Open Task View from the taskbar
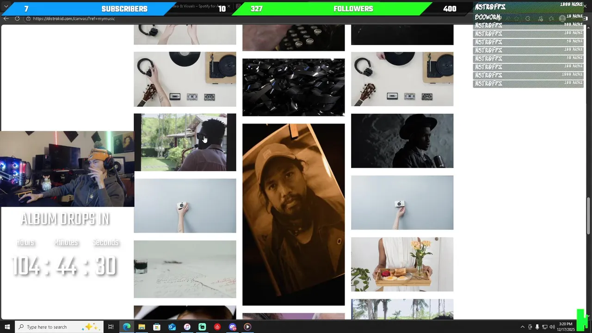This screenshot has height=333, width=592. (111, 327)
